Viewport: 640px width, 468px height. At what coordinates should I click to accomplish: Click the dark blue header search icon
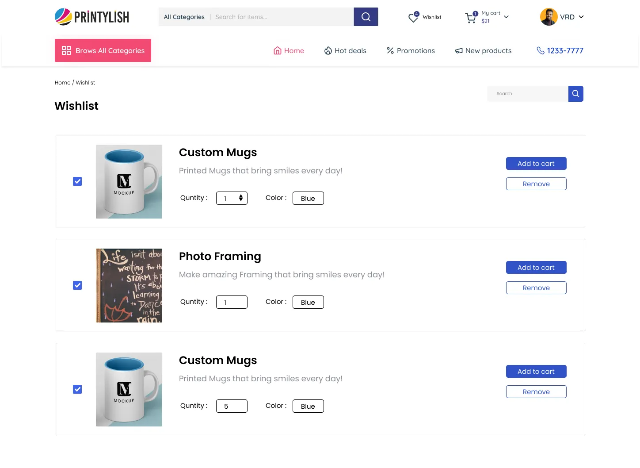click(x=366, y=17)
